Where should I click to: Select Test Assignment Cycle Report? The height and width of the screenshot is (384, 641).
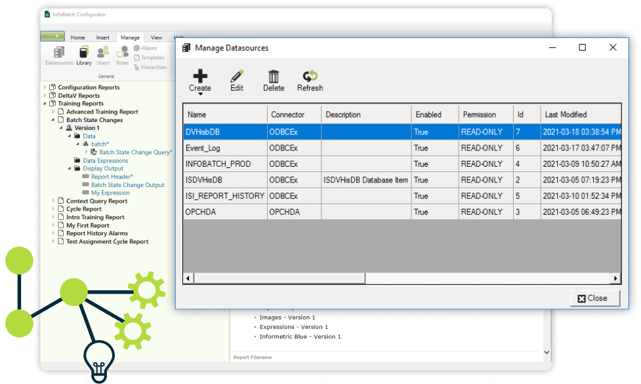point(107,242)
